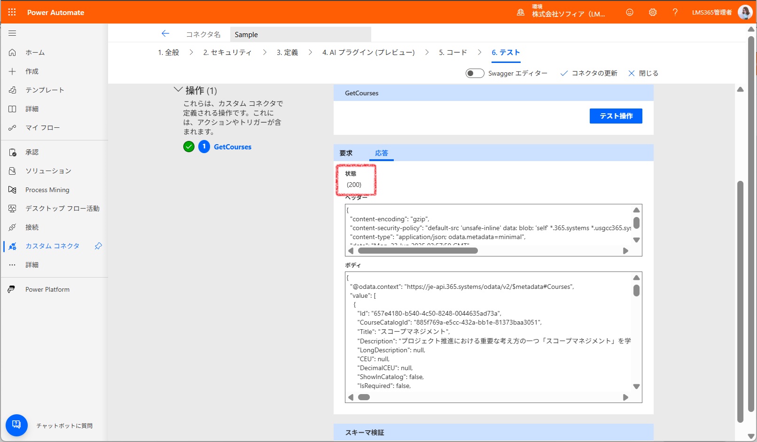
Task: Toggle the Swagger エディター switch
Action: tap(475, 73)
